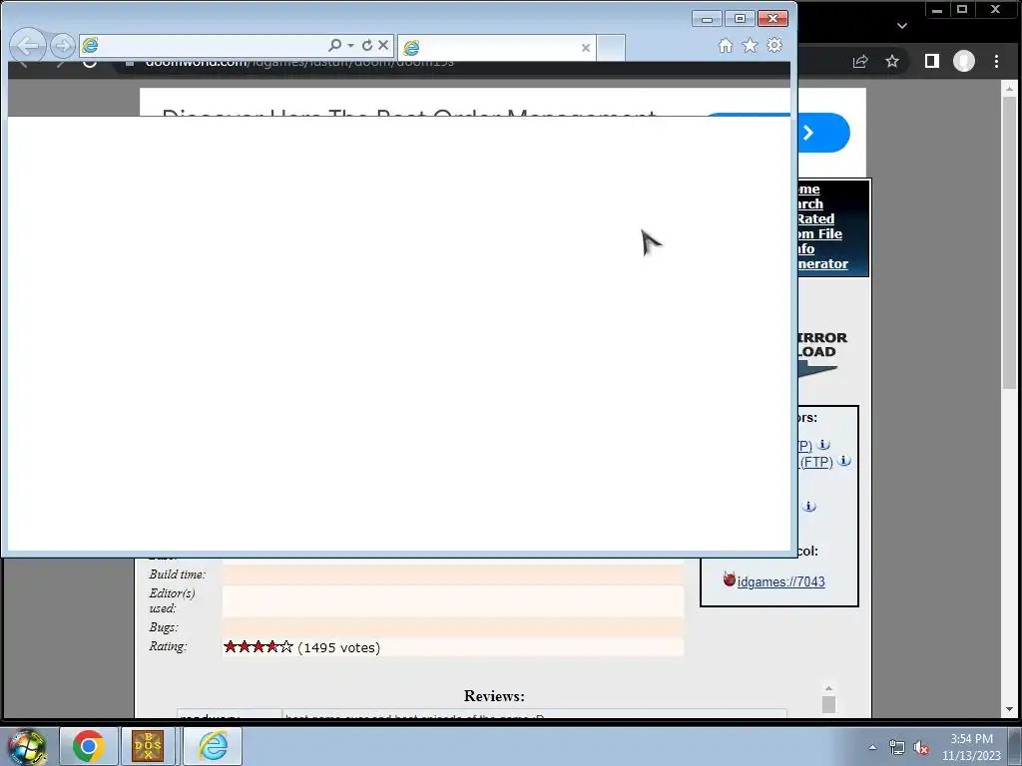The height and width of the screenshot is (766, 1022).
Task: Click the network icon in system tray
Action: pyautogui.click(x=897, y=748)
